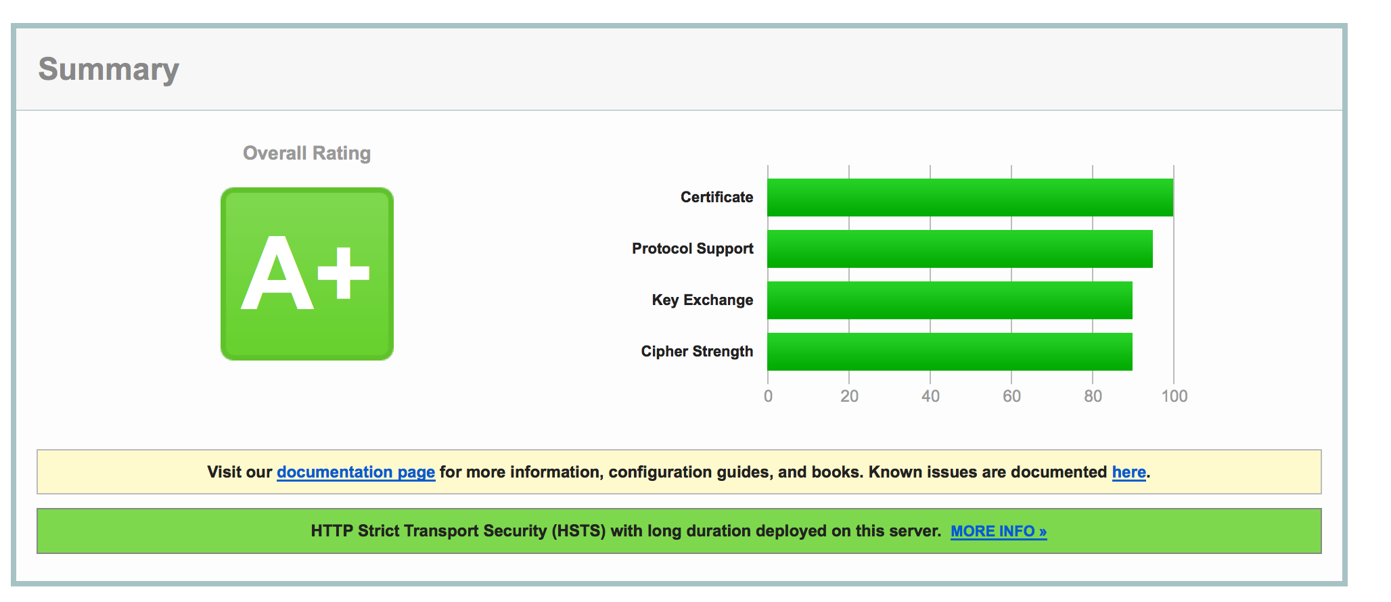Click the Cipher Strength score bar
Image resolution: width=1391 pixels, height=602 pixels.
coord(949,352)
